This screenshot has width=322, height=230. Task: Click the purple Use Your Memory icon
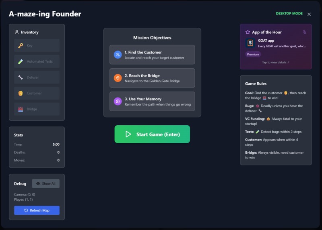pyautogui.click(x=118, y=102)
